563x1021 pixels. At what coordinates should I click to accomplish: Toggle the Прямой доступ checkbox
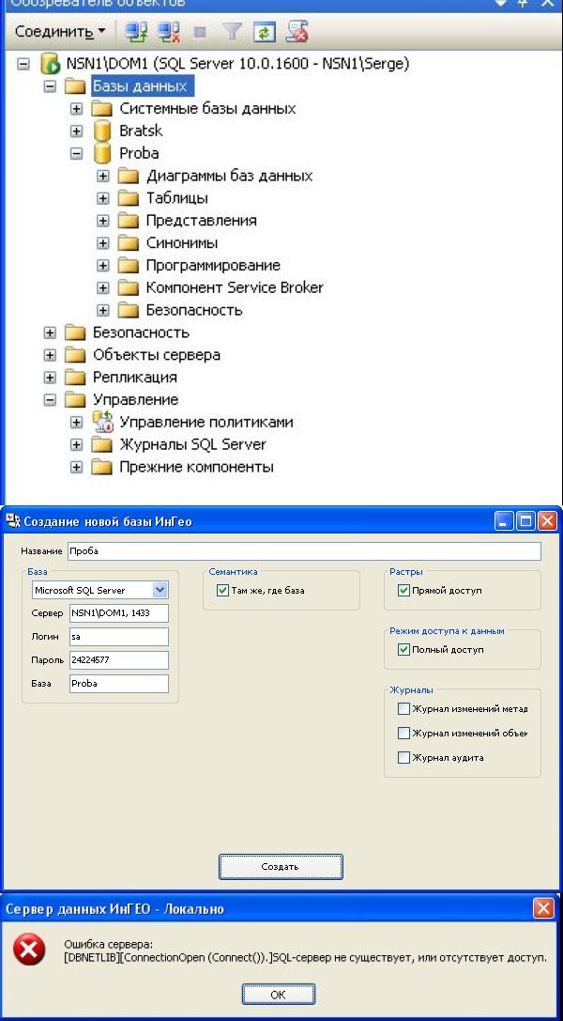[403, 591]
